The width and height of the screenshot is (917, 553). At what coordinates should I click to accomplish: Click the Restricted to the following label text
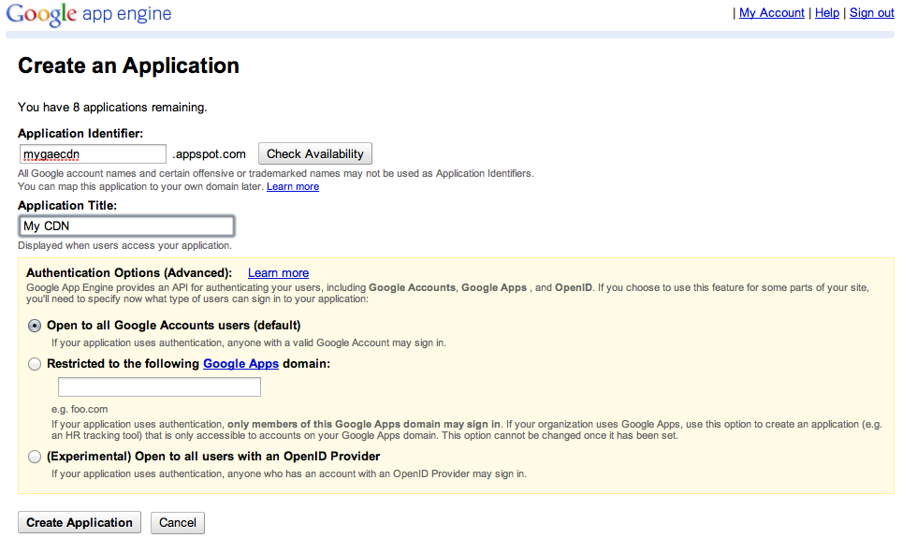click(x=123, y=364)
